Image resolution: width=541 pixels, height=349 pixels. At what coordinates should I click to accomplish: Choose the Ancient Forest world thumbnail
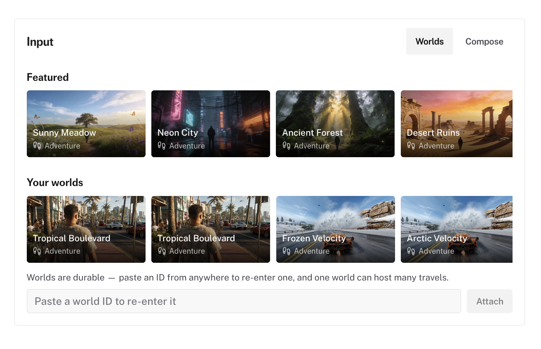335,124
